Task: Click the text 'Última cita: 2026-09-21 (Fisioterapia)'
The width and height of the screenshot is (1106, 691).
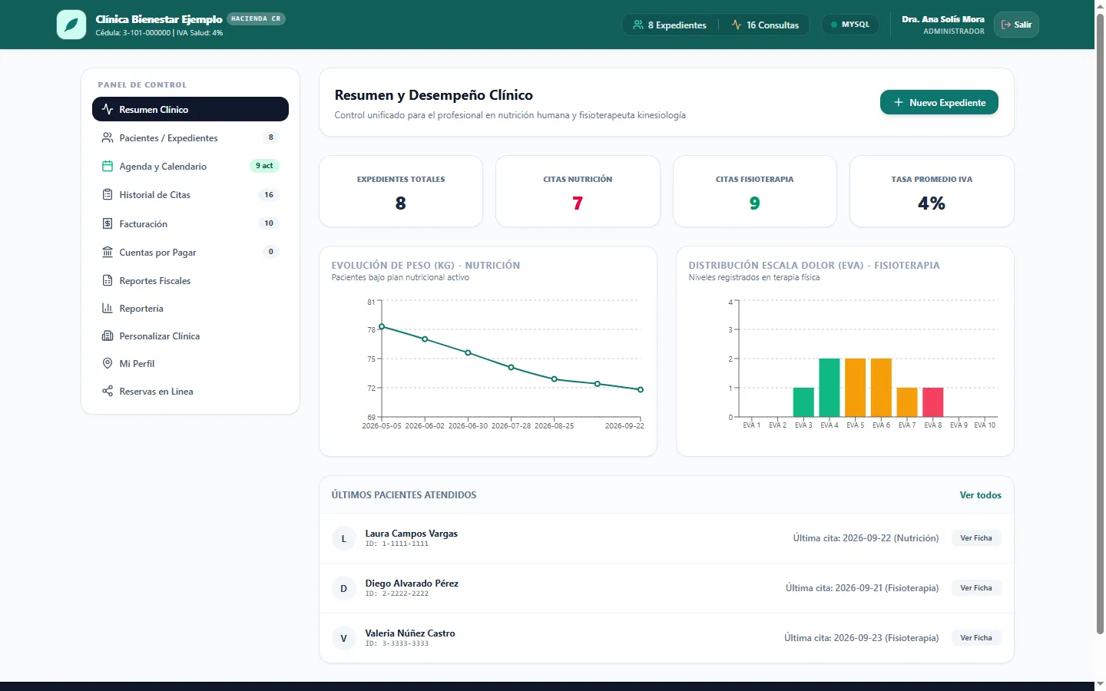Action: (862, 588)
